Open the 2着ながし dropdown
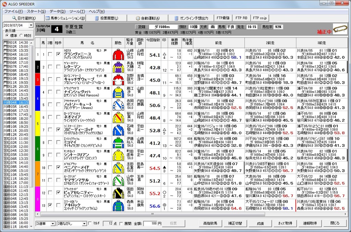 (84, 223)
